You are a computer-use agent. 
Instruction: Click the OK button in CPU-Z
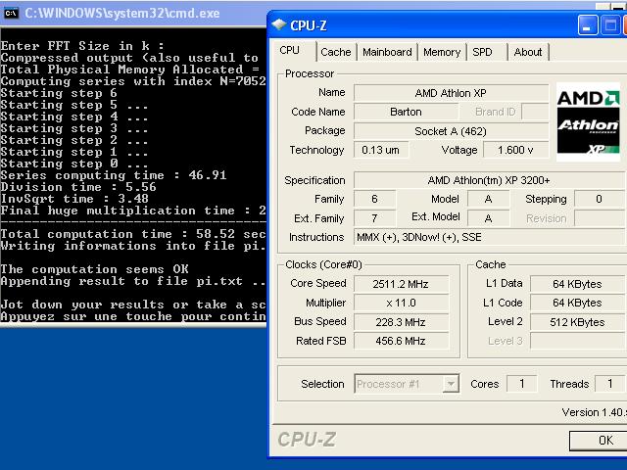(x=599, y=440)
